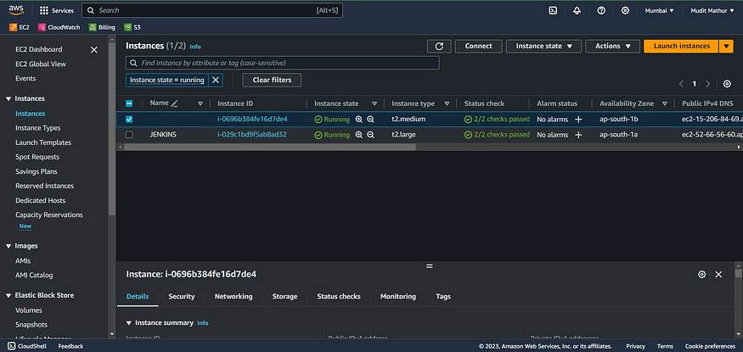Open Launch Templates in sidebar
Screen dimensions: 743x352
click(43, 142)
